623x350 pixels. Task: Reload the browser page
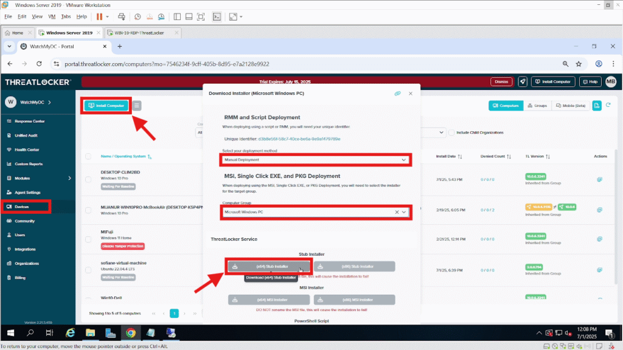pyautogui.click(x=39, y=64)
